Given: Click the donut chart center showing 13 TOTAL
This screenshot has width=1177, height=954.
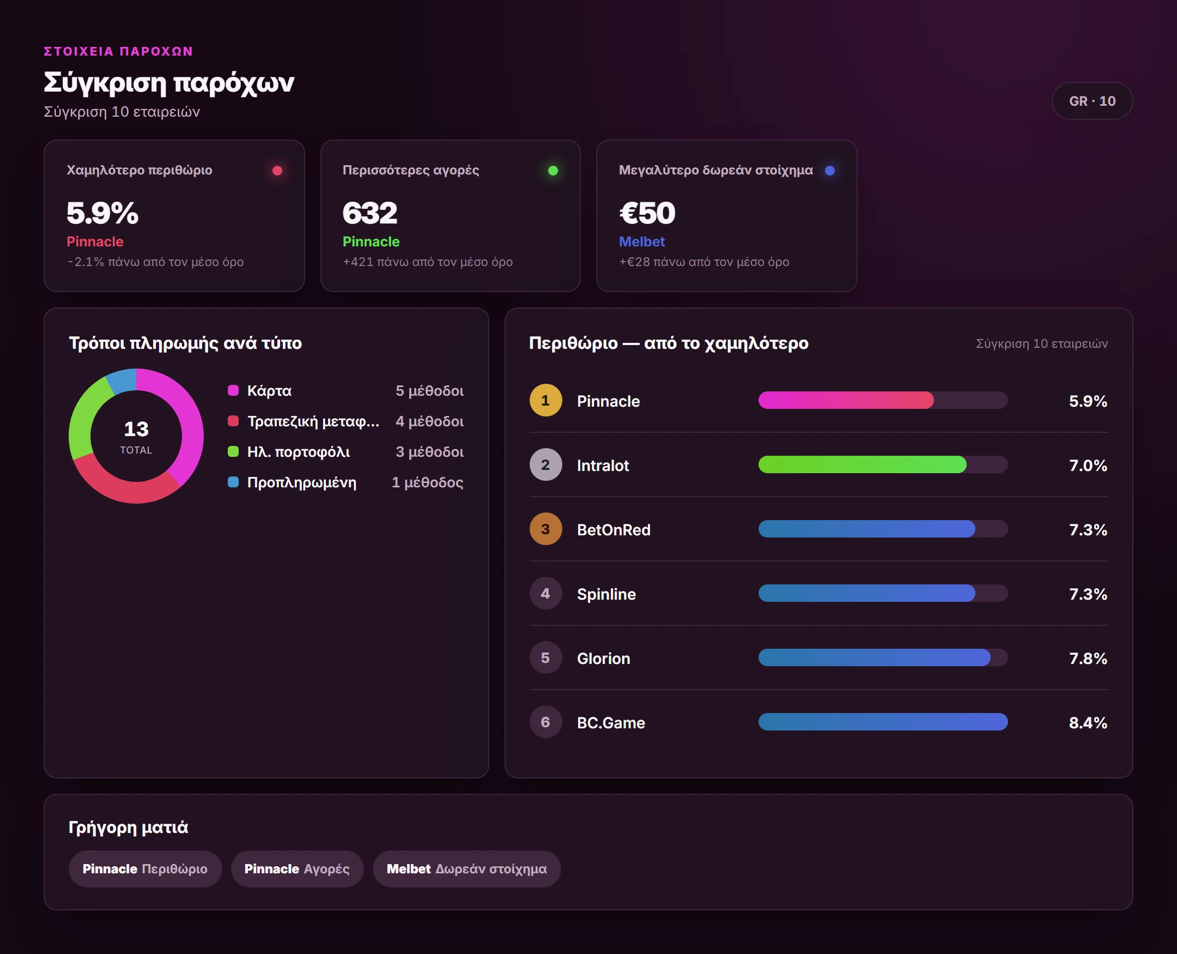Looking at the screenshot, I should click(x=136, y=436).
